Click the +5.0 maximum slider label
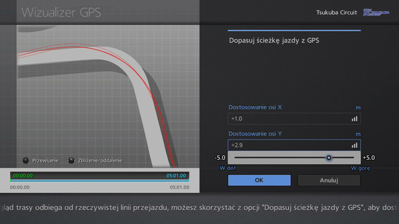399x224 pixels. coord(370,158)
